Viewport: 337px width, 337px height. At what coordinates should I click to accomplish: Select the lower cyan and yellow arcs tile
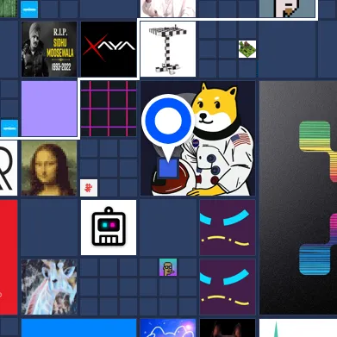click(228, 287)
